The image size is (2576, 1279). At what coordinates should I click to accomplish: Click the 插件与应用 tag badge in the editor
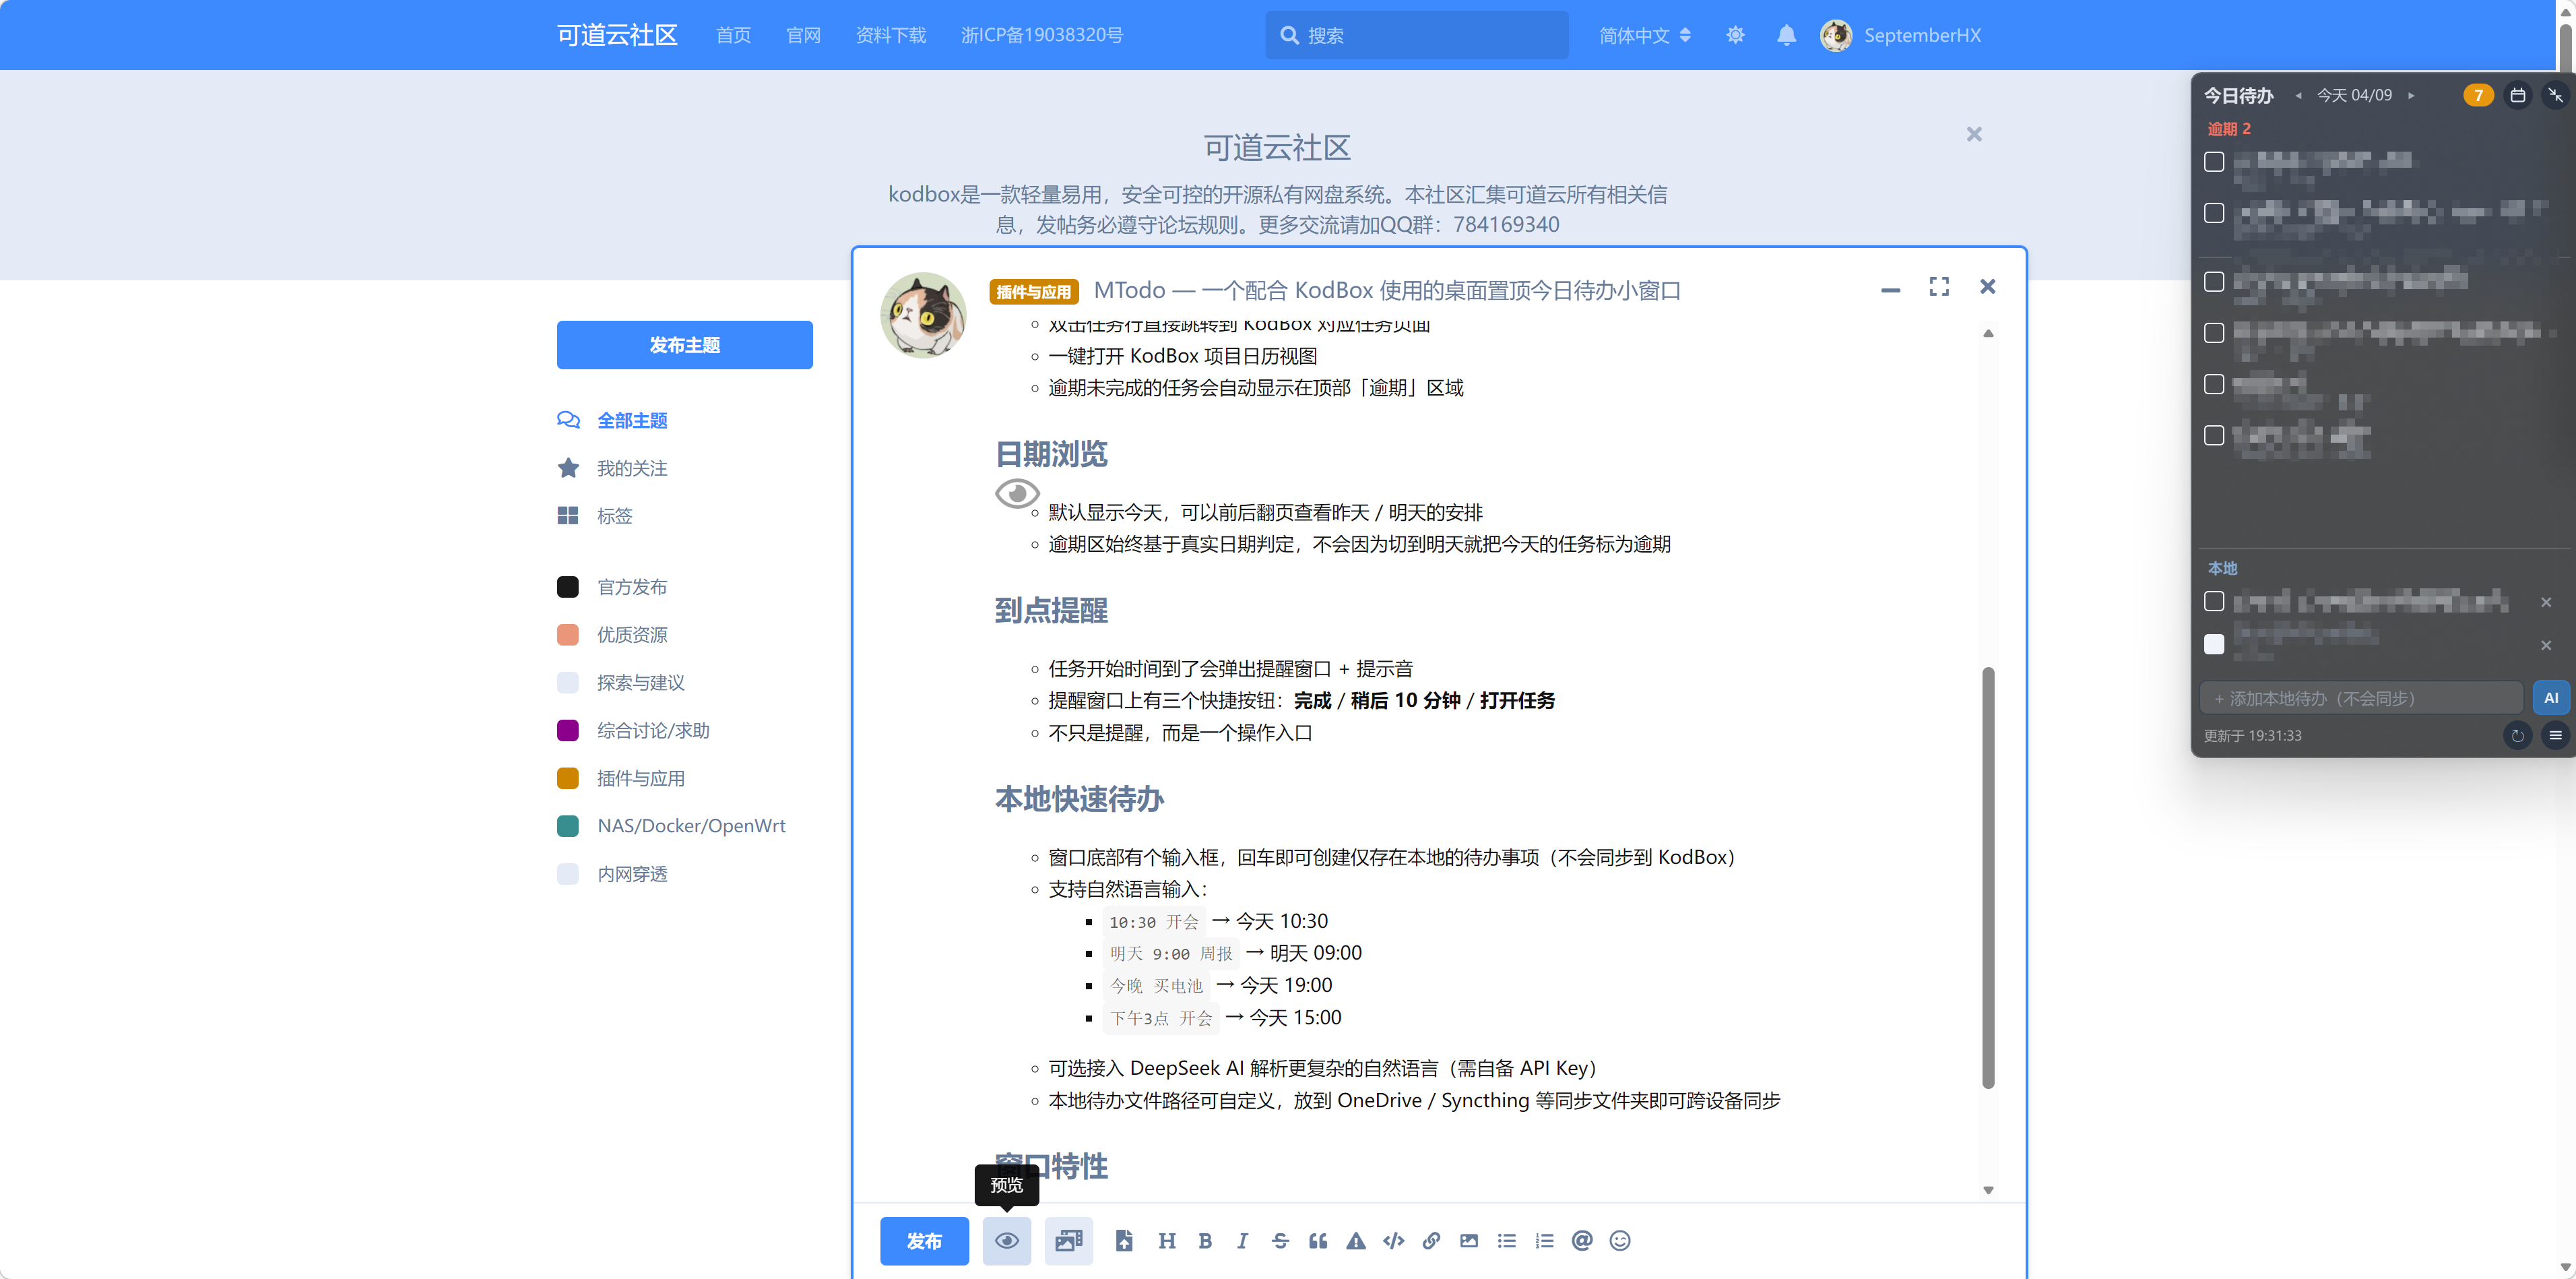coord(1033,291)
